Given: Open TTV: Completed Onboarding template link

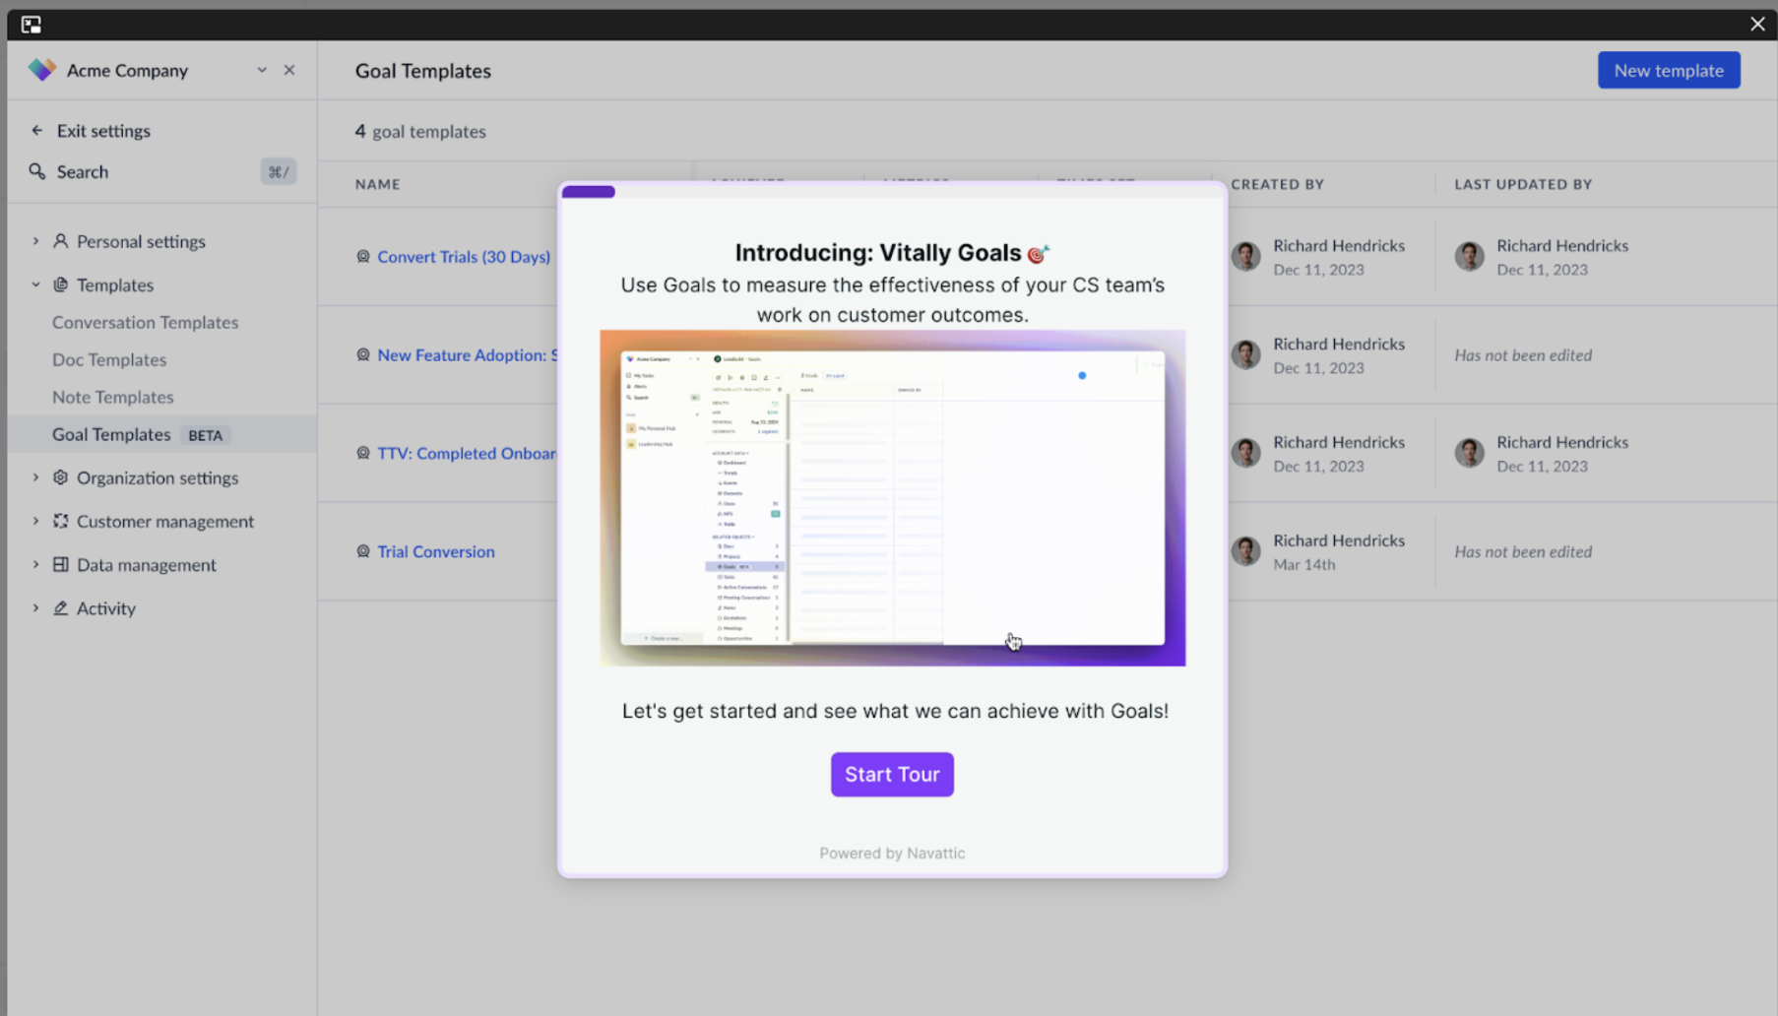Looking at the screenshot, I should (x=468, y=453).
